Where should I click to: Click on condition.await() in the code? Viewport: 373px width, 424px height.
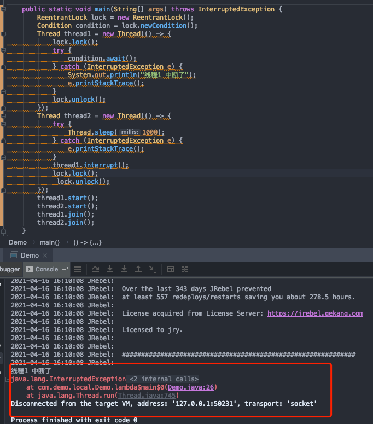[x=102, y=59]
